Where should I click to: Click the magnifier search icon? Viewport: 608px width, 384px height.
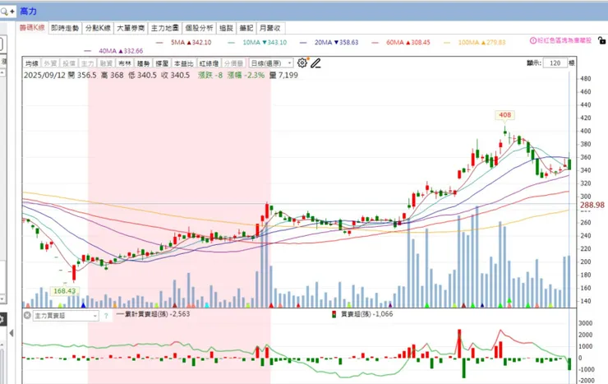(4, 12)
